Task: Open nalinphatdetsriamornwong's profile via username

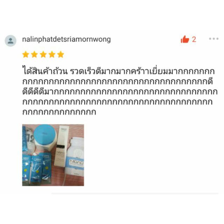Action: (66, 40)
